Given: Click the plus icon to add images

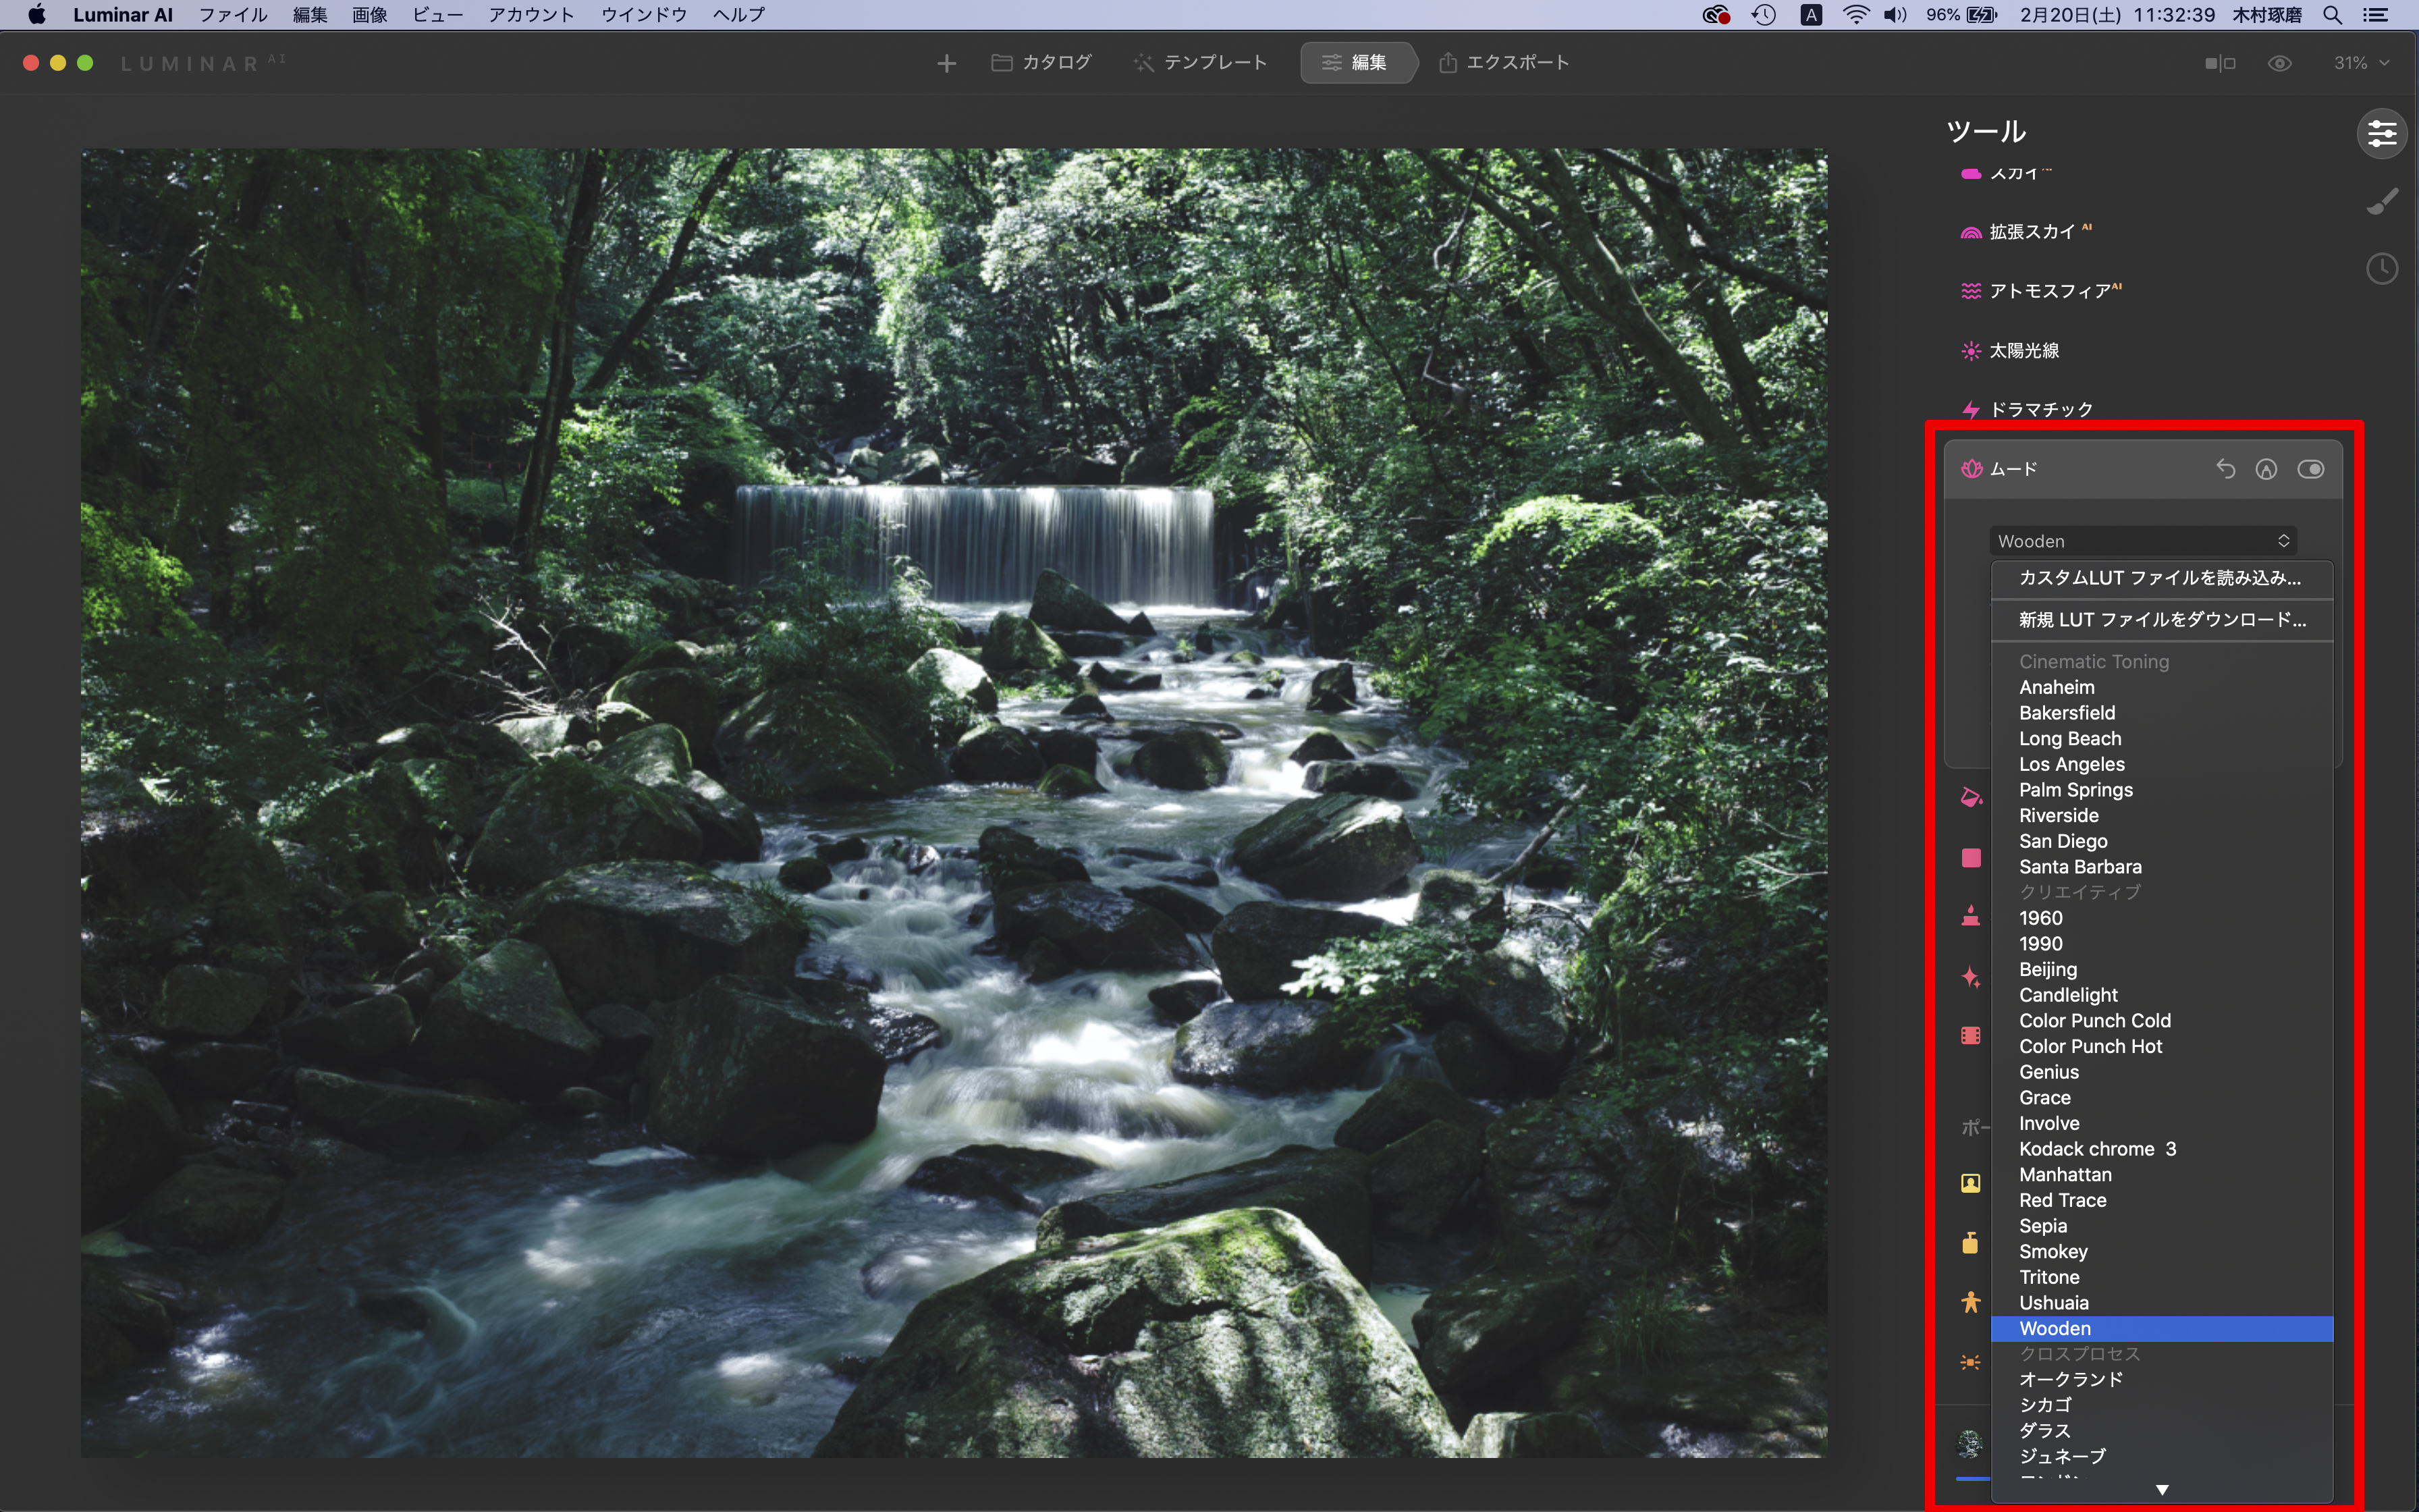Looking at the screenshot, I should 946,63.
